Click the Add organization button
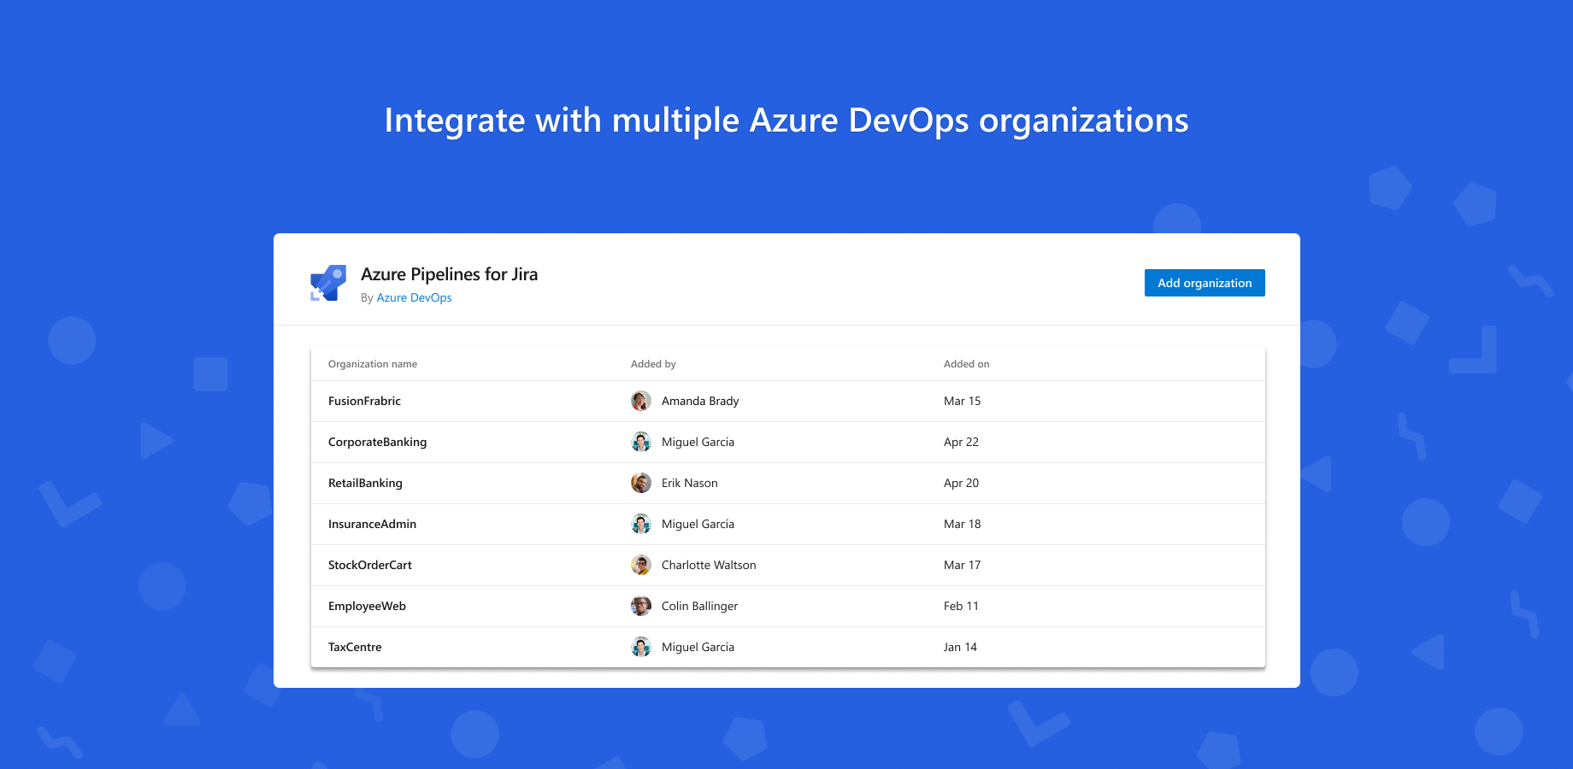The image size is (1573, 769). coord(1205,283)
